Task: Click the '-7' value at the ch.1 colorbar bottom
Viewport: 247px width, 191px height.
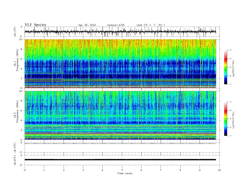Action: 230,84
